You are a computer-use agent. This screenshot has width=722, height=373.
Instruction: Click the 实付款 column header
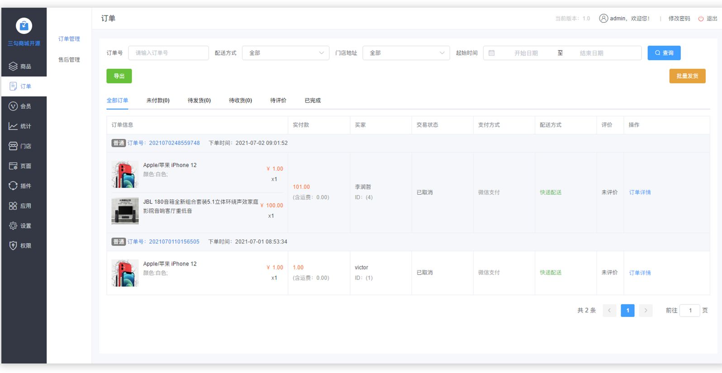click(301, 125)
